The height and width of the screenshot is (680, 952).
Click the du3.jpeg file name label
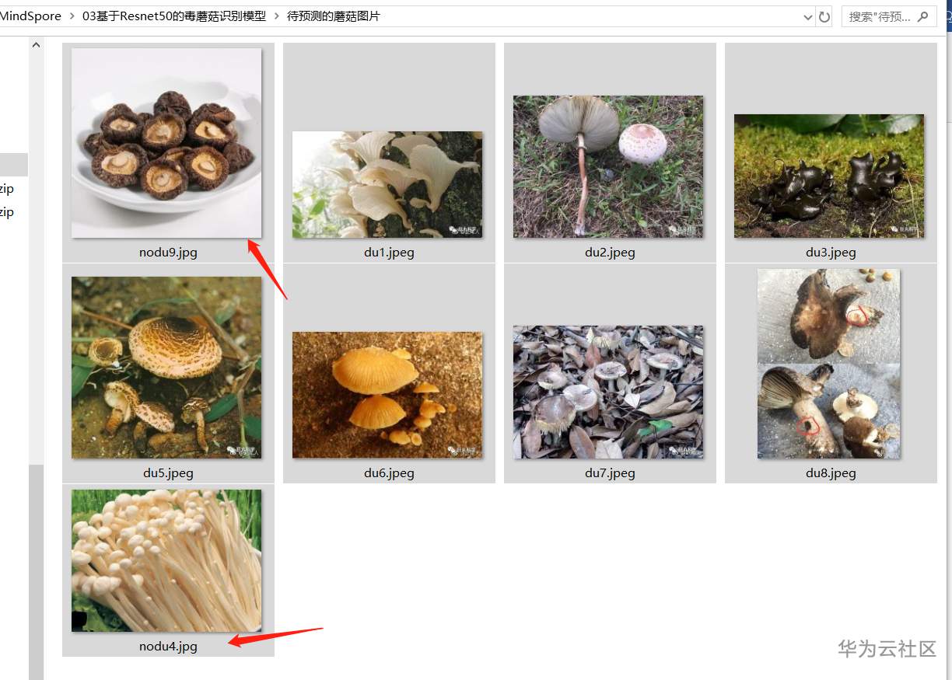click(831, 253)
